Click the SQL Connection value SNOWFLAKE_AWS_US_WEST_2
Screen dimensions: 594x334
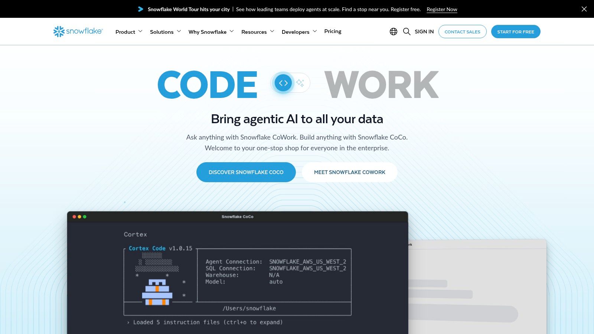[308, 268]
